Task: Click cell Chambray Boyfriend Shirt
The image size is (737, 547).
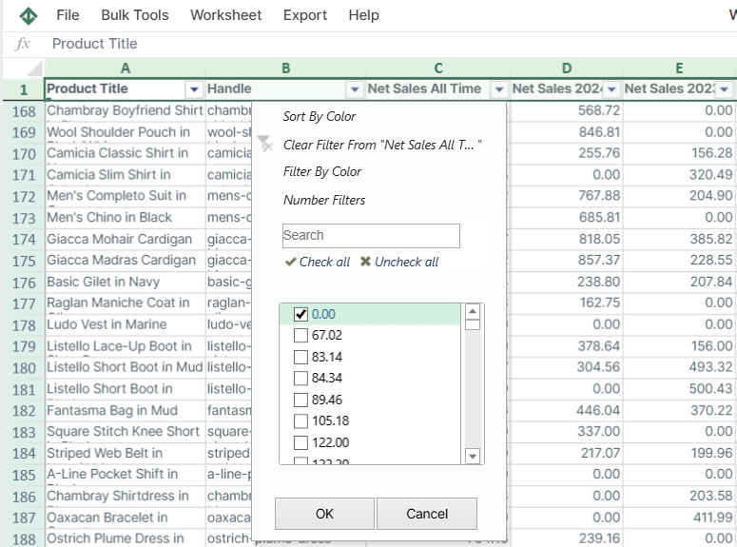Action: 125,110
